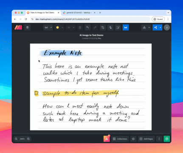Open the size dropdown labeled LG
This screenshot has width=183, height=153.
pos(70,28)
